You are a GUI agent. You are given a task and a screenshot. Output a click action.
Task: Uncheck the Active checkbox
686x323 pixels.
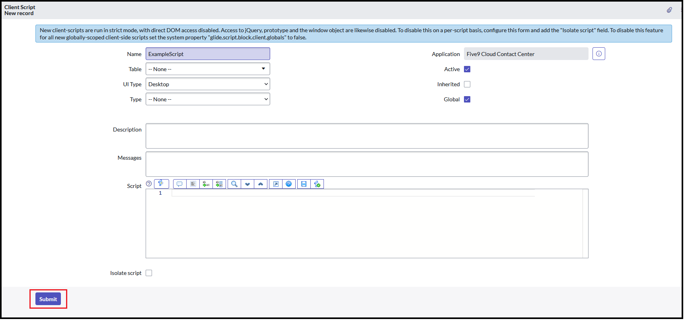467,69
